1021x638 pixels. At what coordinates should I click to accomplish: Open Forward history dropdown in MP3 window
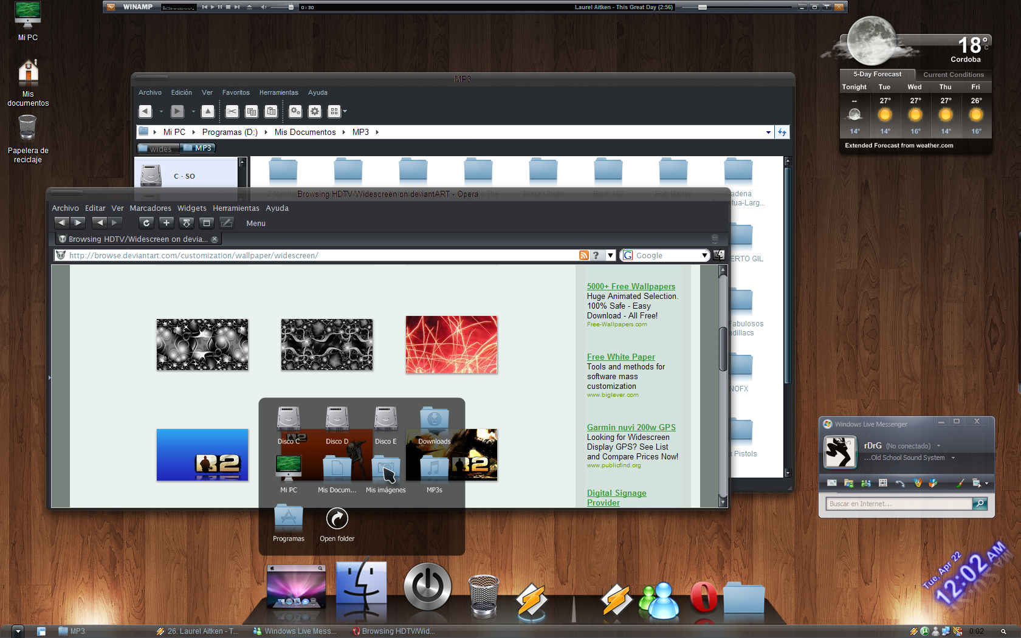193,112
